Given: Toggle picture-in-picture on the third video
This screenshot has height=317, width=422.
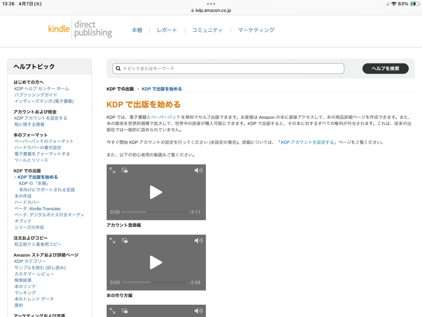Looking at the screenshot, I should coord(124,311).
